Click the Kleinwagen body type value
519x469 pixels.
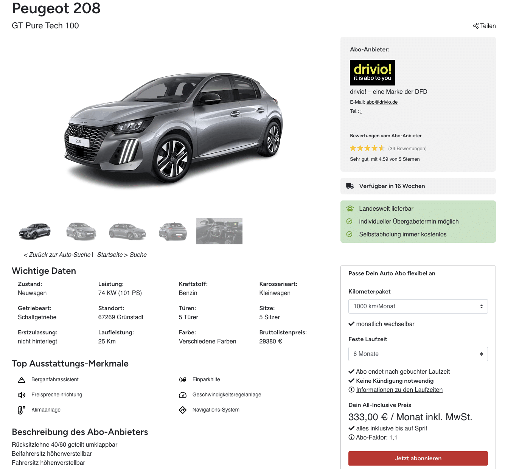pyautogui.click(x=275, y=293)
